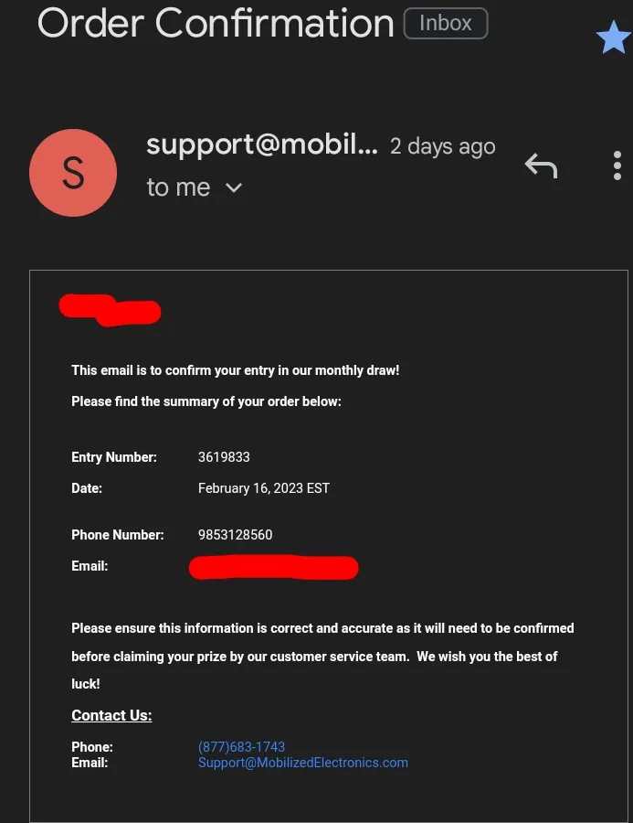Unstar this email using the blue star
Screen dimensions: 633x823
click(614, 37)
